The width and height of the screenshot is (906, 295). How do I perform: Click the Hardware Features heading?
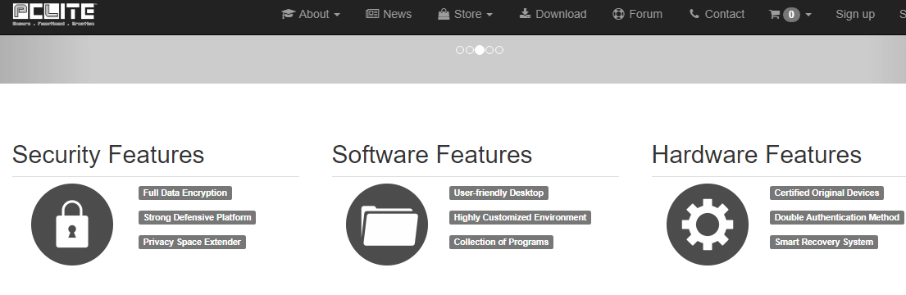click(756, 155)
